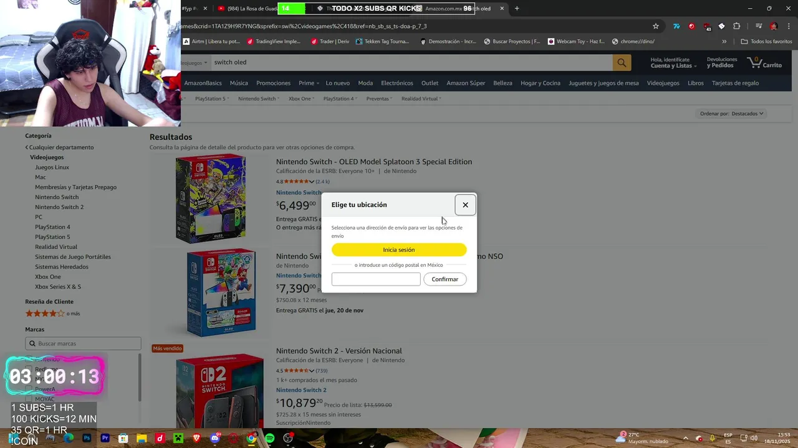Focus the Buscar marcas search field
Viewport: 798px width, 448px height.
coord(83,343)
